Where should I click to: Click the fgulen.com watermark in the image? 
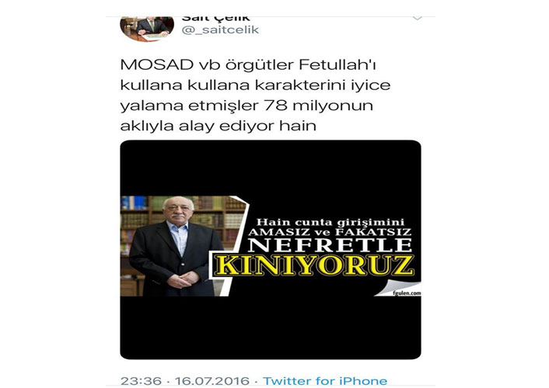tap(407, 293)
